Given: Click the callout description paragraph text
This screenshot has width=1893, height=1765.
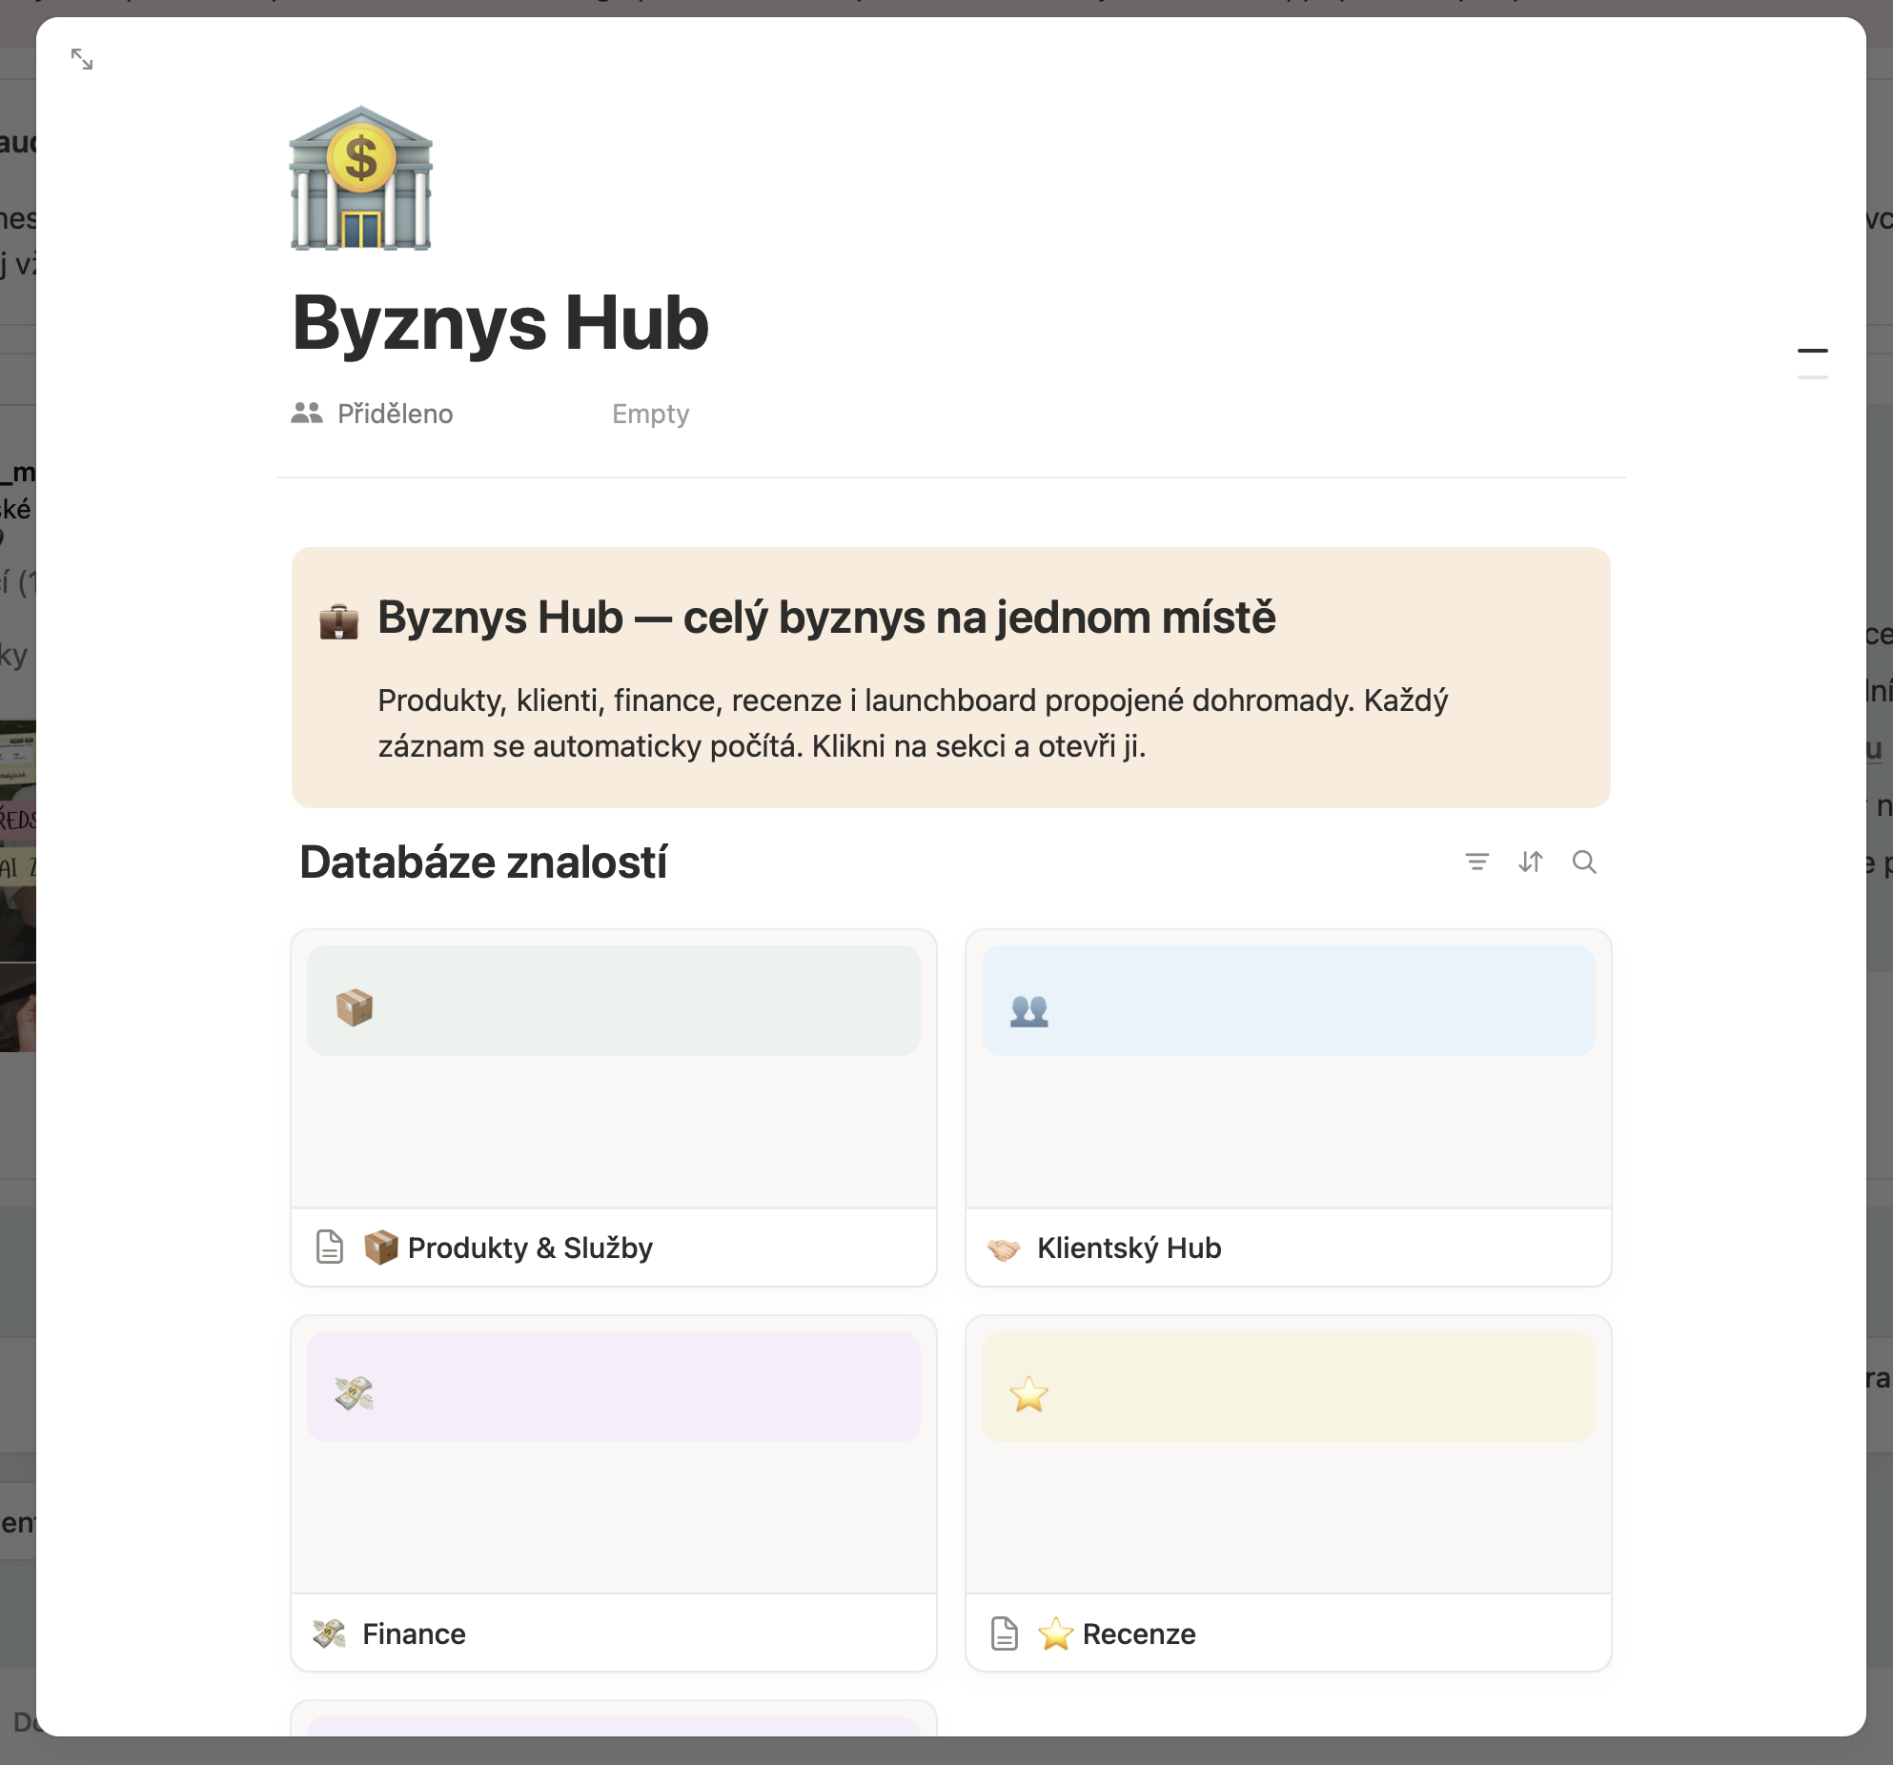Looking at the screenshot, I should (912, 723).
